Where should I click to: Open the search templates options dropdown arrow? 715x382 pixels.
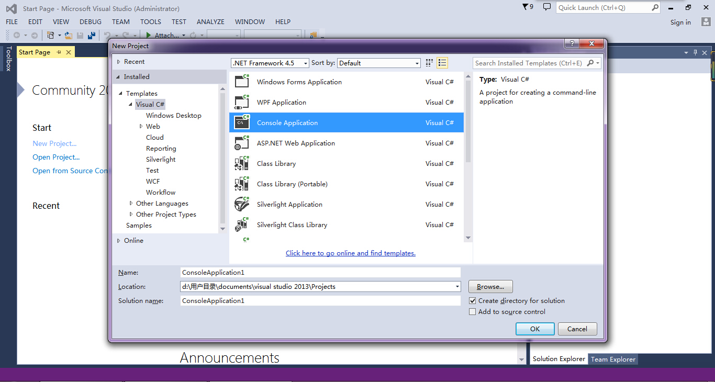coord(598,63)
